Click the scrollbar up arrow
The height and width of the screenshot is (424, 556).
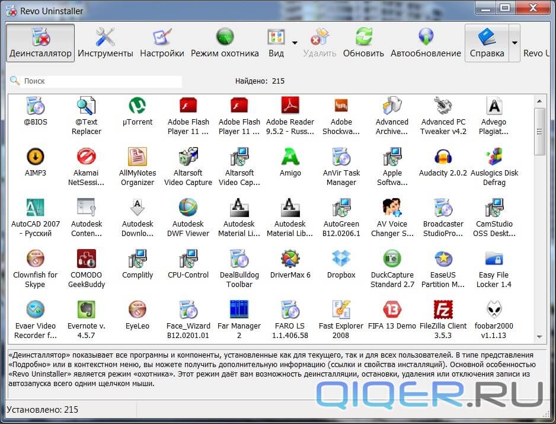click(x=539, y=101)
